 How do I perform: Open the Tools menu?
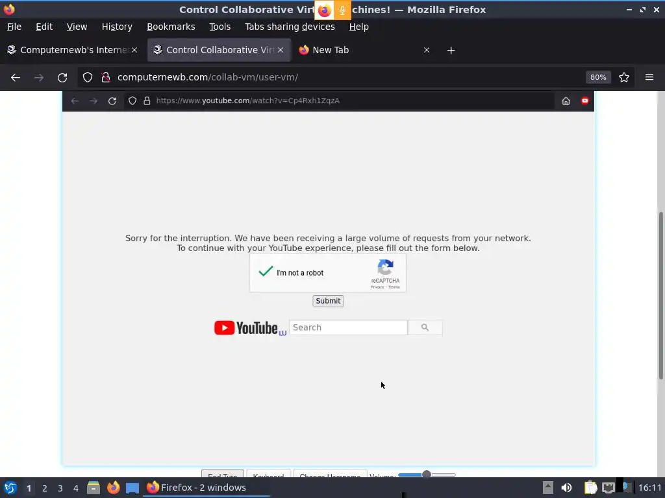(x=220, y=27)
